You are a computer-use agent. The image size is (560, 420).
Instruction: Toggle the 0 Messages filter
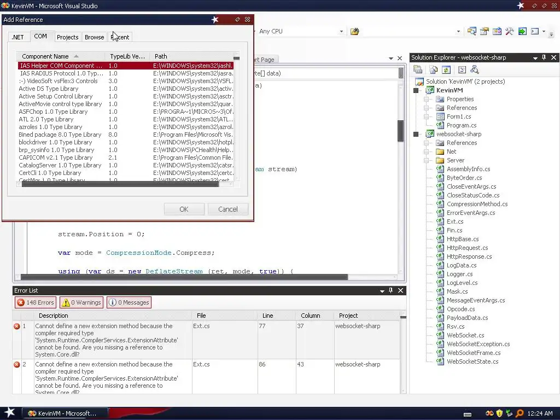click(129, 302)
